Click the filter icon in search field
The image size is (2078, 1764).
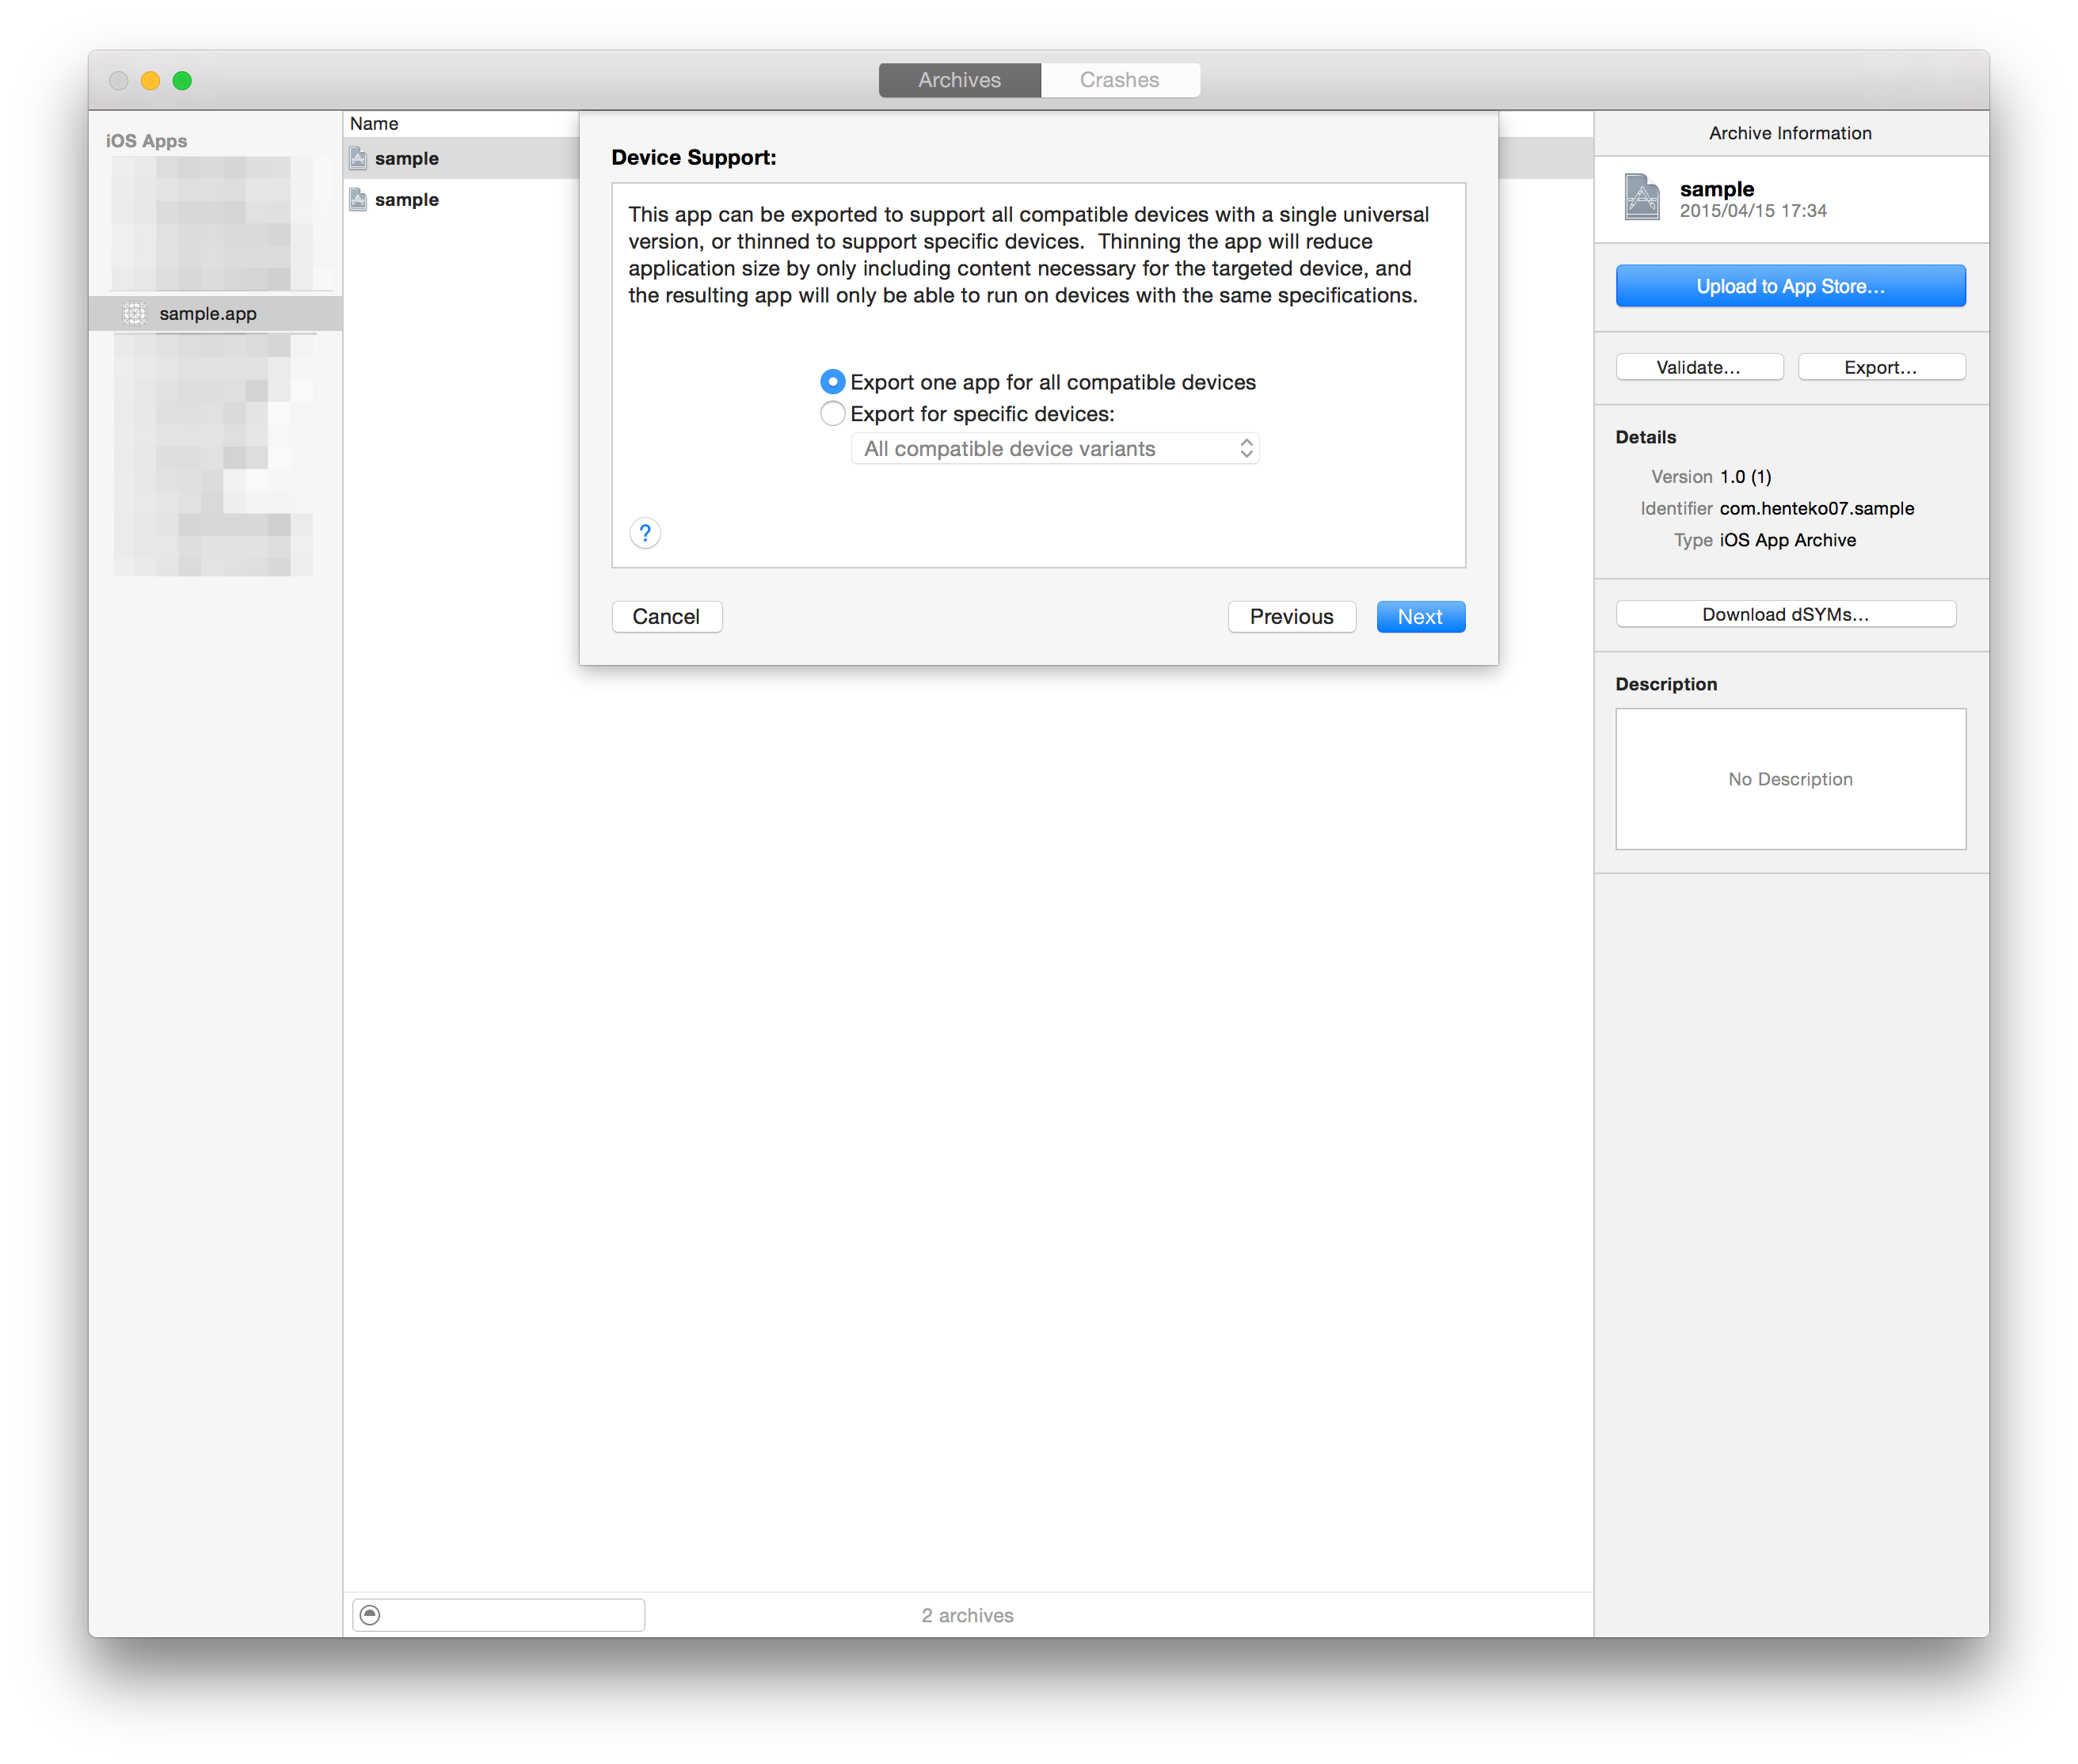click(370, 1615)
